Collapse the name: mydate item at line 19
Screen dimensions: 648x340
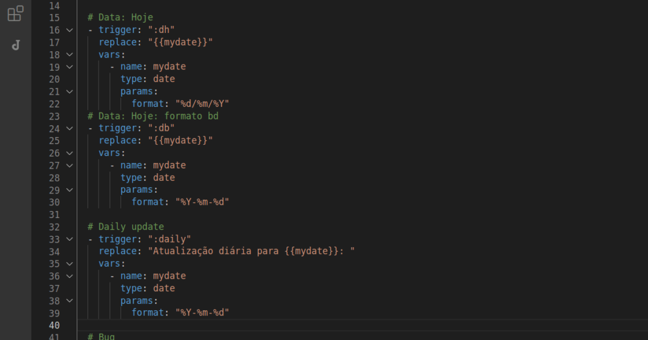(69, 67)
